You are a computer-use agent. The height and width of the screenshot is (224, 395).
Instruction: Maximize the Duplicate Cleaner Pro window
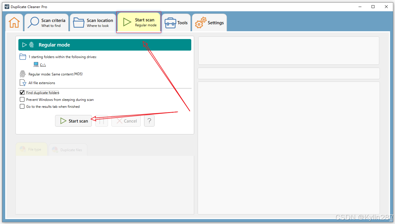373,7
